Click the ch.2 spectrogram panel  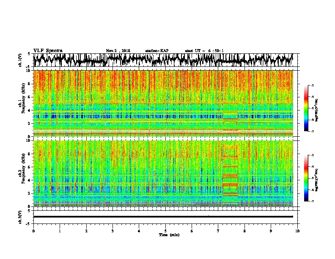click(163, 174)
